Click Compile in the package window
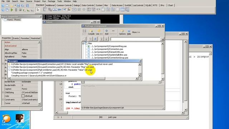This screenshot has height=129, width=229. point(91,32)
